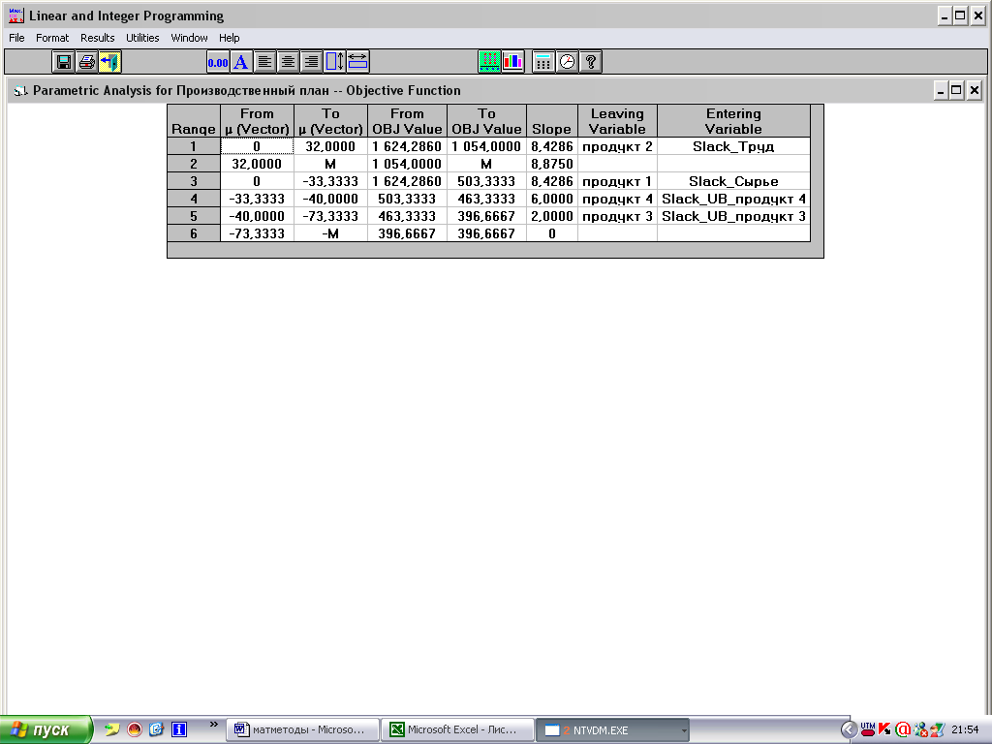992x744 pixels.
Task: Click the 503,3333 To OBJ Value cell in row 3
Action: tap(486, 181)
